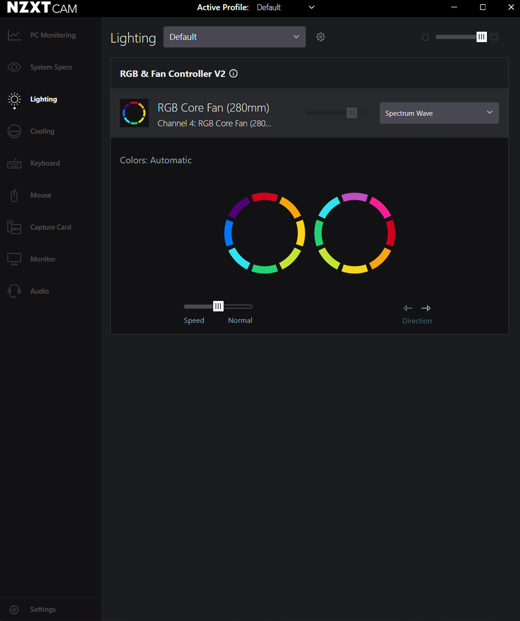The height and width of the screenshot is (621, 520).
Task: Click the Lighting label in sidebar
Action: tap(43, 99)
